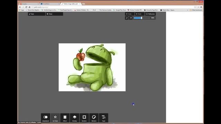Screen dimensions: 221x124
Task: Open the Adjustment tool
Action: tap(46, 118)
